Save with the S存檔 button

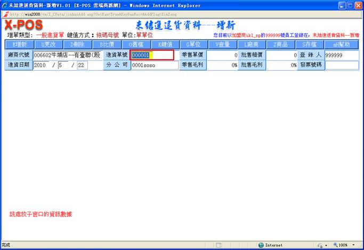[x=310, y=44]
